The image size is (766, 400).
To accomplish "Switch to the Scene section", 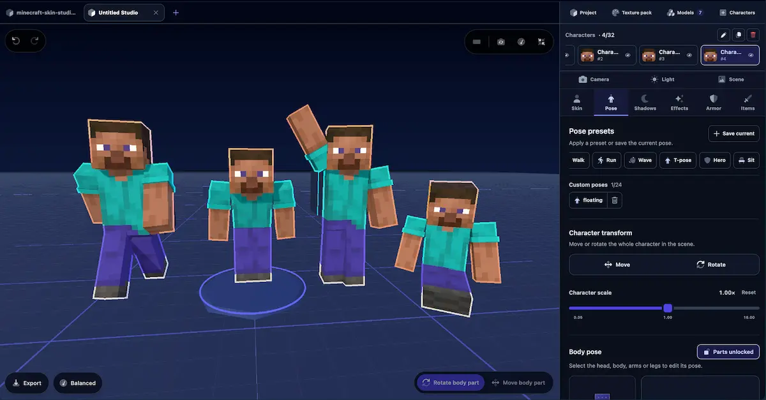I will [x=731, y=80].
